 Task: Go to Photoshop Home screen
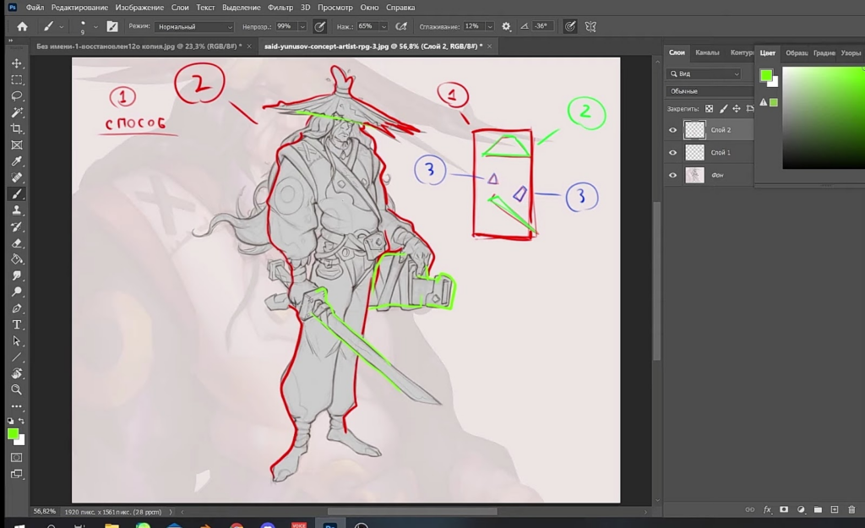pyautogui.click(x=22, y=26)
